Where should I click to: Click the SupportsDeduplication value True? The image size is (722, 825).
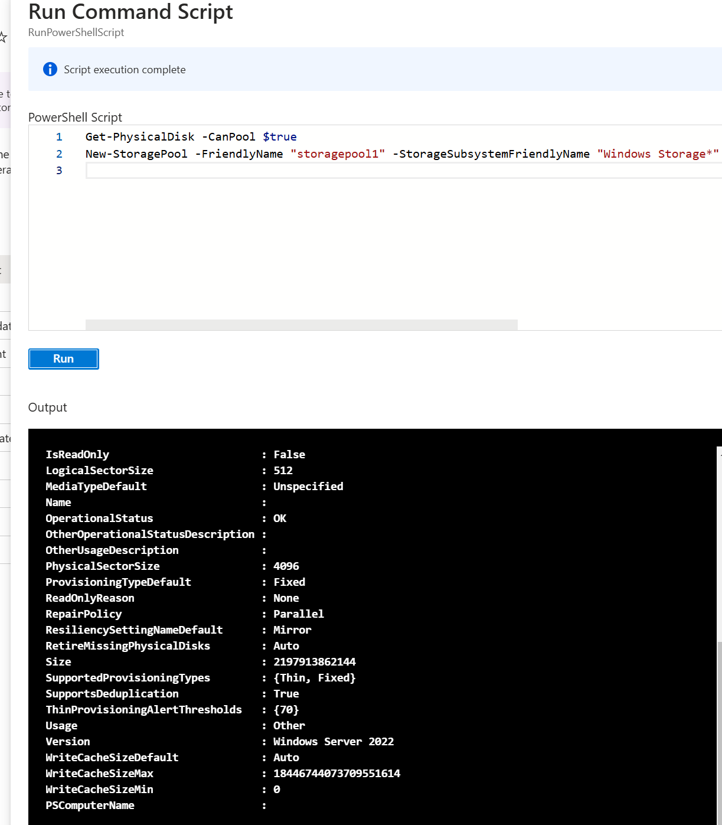pyautogui.click(x=286, y=694)
